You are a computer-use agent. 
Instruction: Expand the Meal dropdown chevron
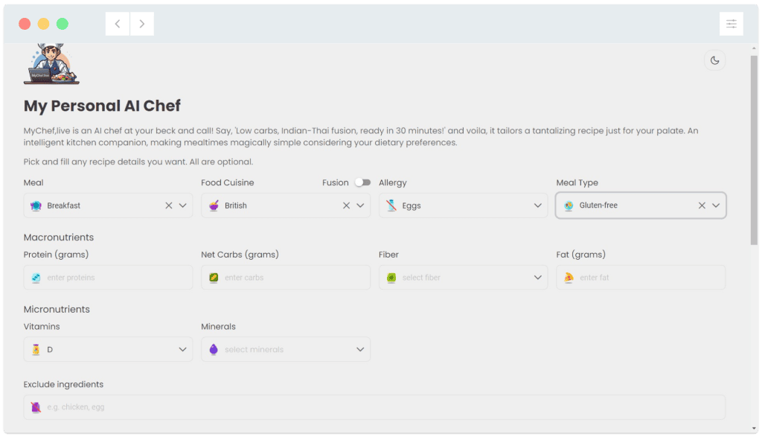pos(183,205)
